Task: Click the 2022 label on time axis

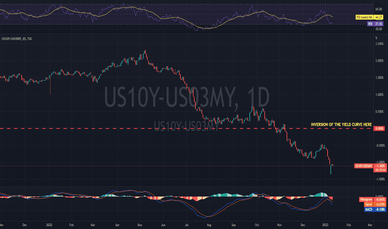Action: pos(49,225)
